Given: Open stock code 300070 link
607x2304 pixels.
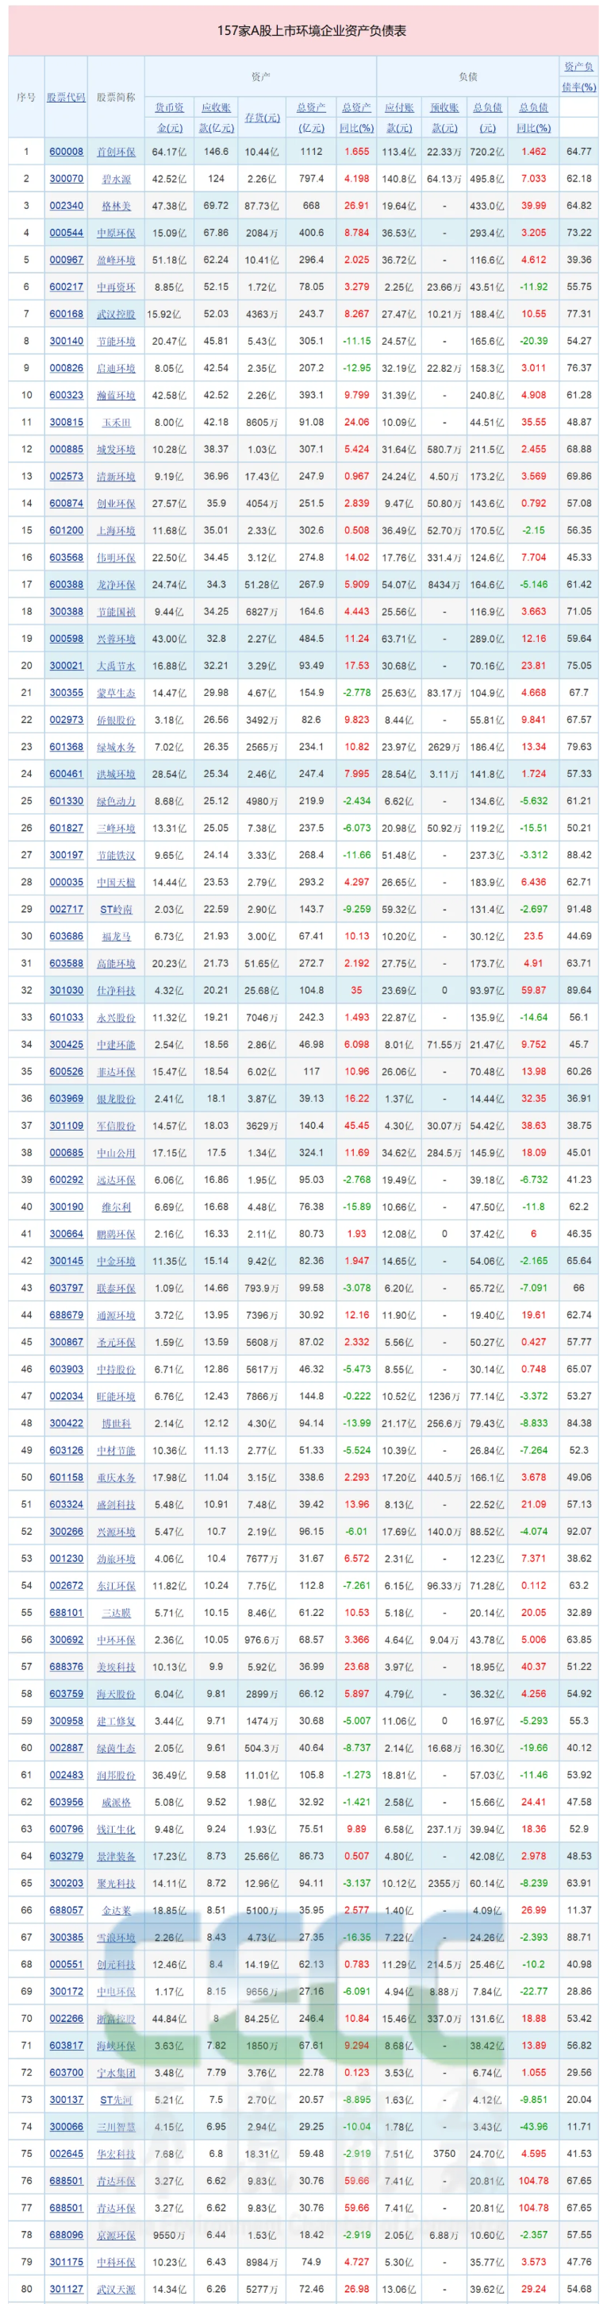Looking at the screenshot, I should point(66,179).
